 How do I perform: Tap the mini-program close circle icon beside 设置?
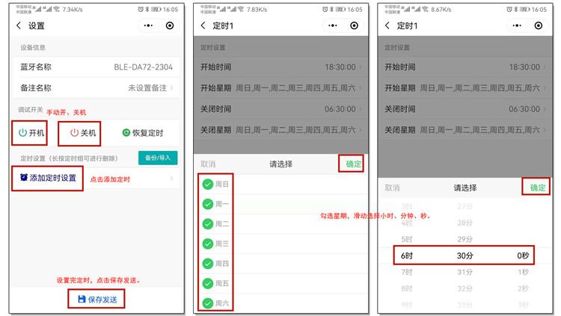[x=170, y=25]
